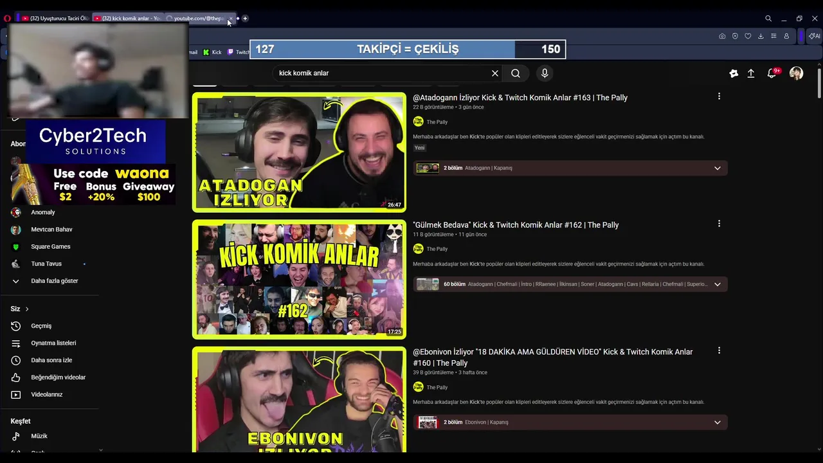Open more options for Atadogann İzliyor video
823x463 pixels.
click(x=719, y=96)
